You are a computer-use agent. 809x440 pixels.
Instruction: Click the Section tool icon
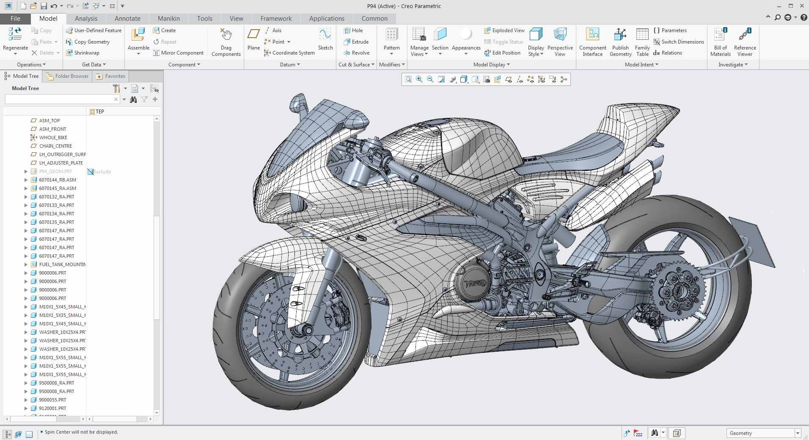pos(440,34)
